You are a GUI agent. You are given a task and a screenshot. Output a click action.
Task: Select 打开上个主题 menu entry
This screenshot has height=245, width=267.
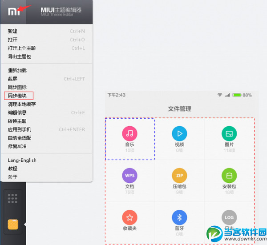coord(22,48)
